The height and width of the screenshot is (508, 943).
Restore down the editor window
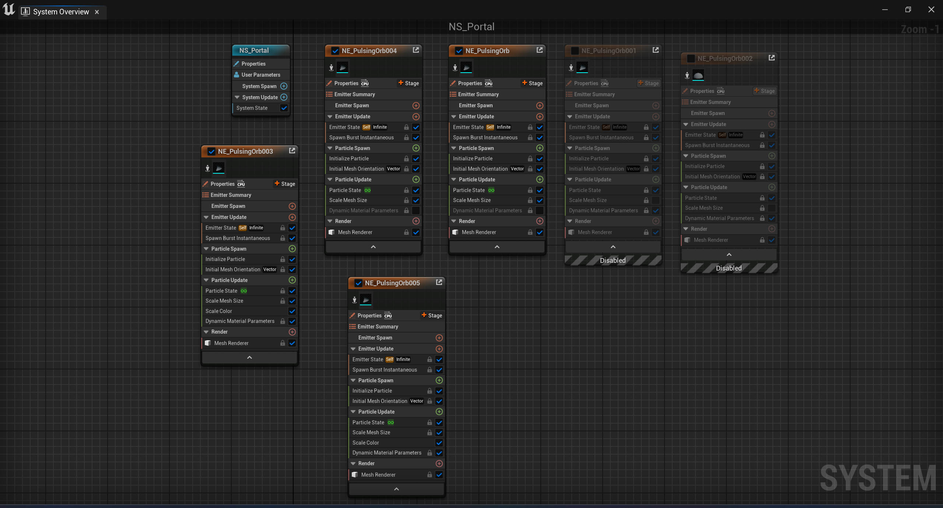[908, 10]
